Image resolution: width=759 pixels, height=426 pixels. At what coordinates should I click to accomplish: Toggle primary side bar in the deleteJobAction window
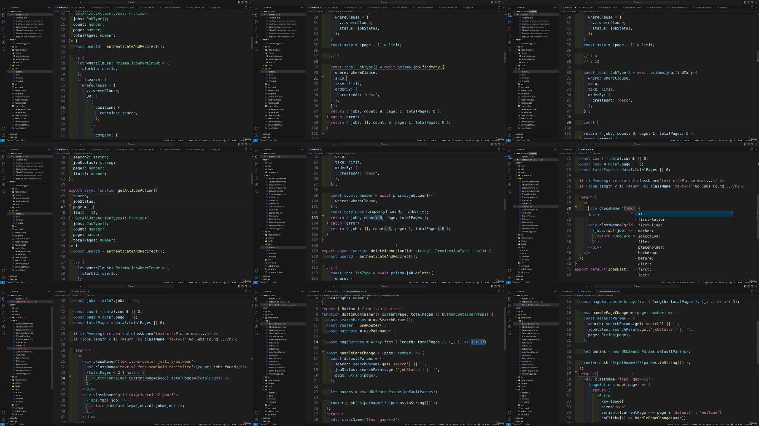click(x=492, y=145)
